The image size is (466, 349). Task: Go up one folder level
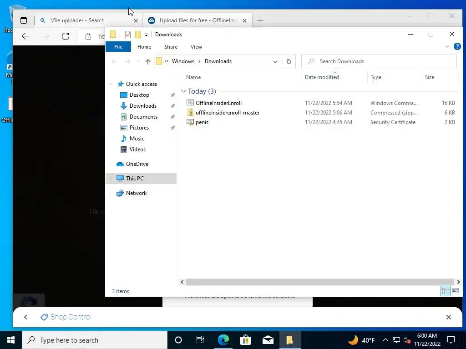point(148,61)
